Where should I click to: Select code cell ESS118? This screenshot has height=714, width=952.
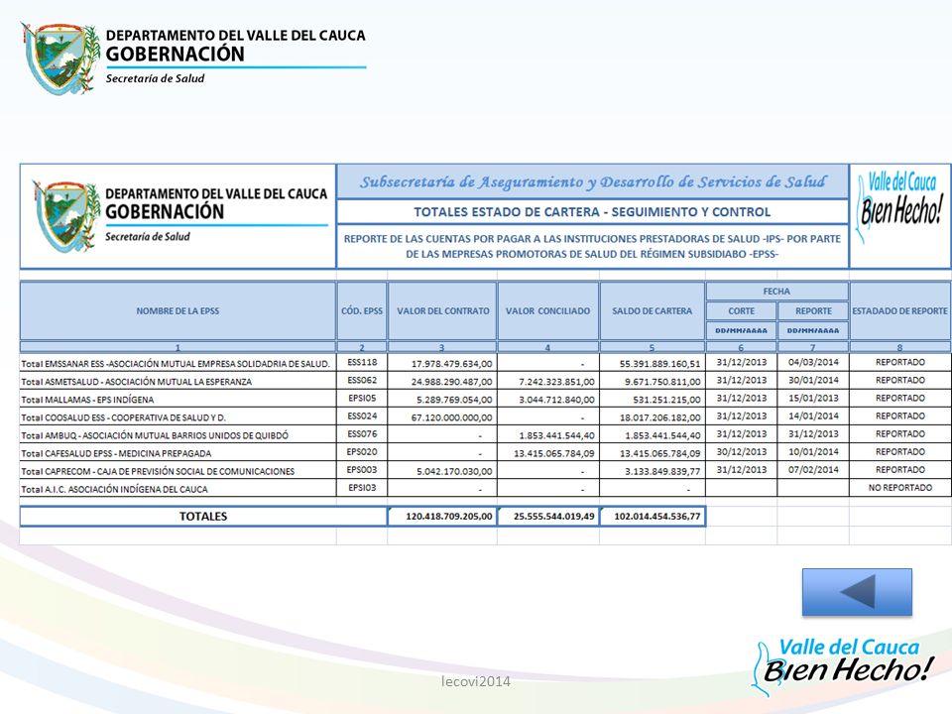point(362,363)
